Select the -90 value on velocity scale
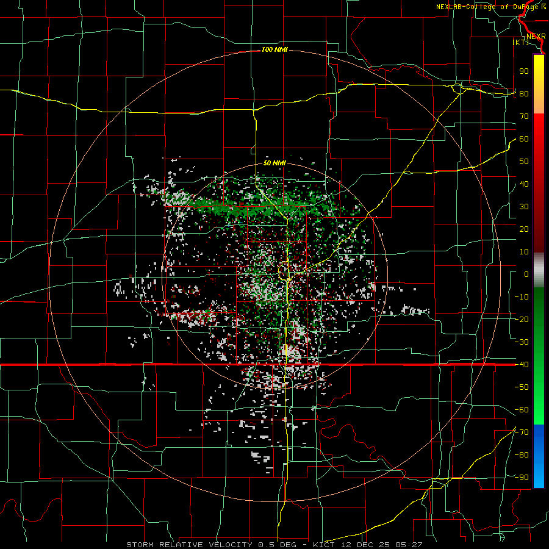The image size is (549, 549). click(x=522, y=478)
